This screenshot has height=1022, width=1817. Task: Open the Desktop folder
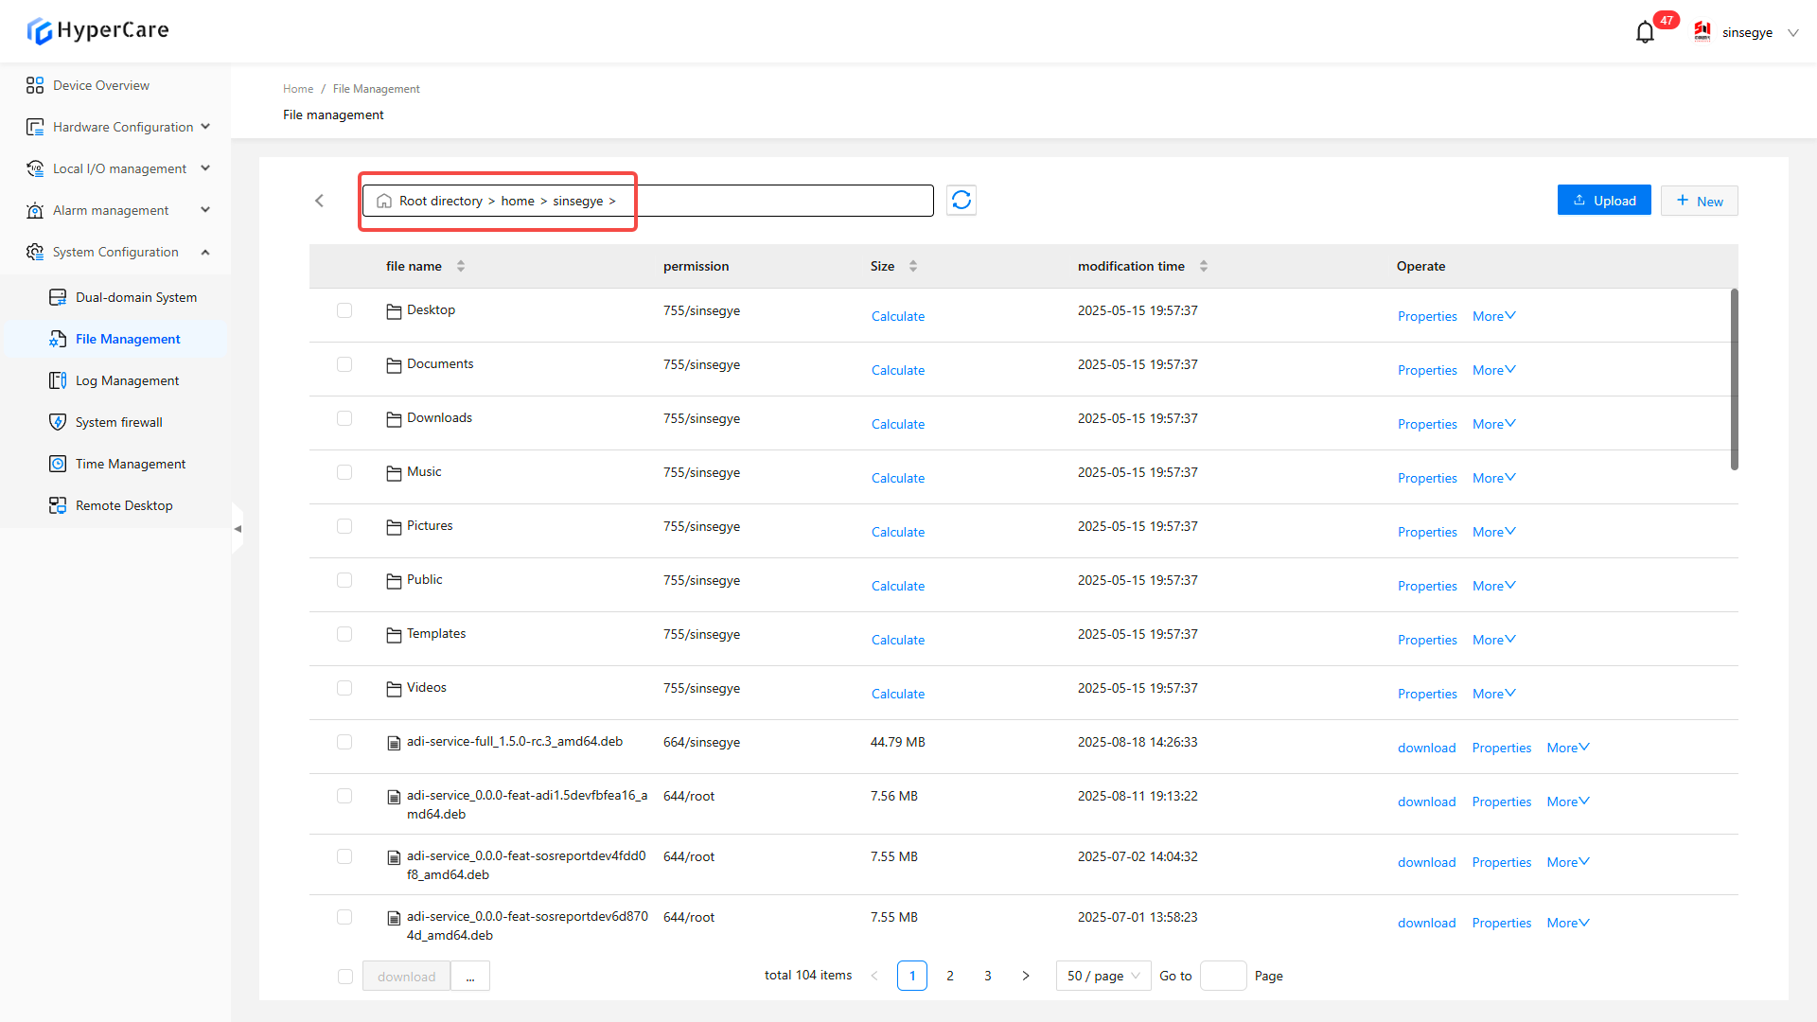[431, 310]
